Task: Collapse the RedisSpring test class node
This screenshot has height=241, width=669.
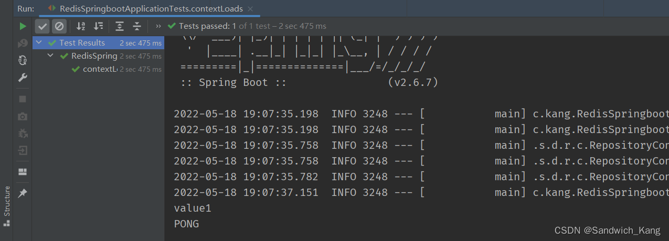Action: 51,56
